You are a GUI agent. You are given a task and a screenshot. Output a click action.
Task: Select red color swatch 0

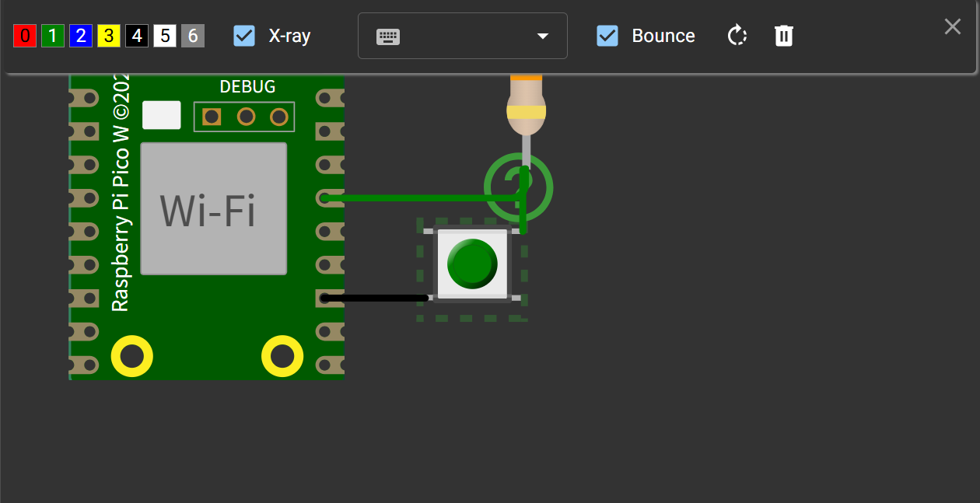tap(25, 36)
